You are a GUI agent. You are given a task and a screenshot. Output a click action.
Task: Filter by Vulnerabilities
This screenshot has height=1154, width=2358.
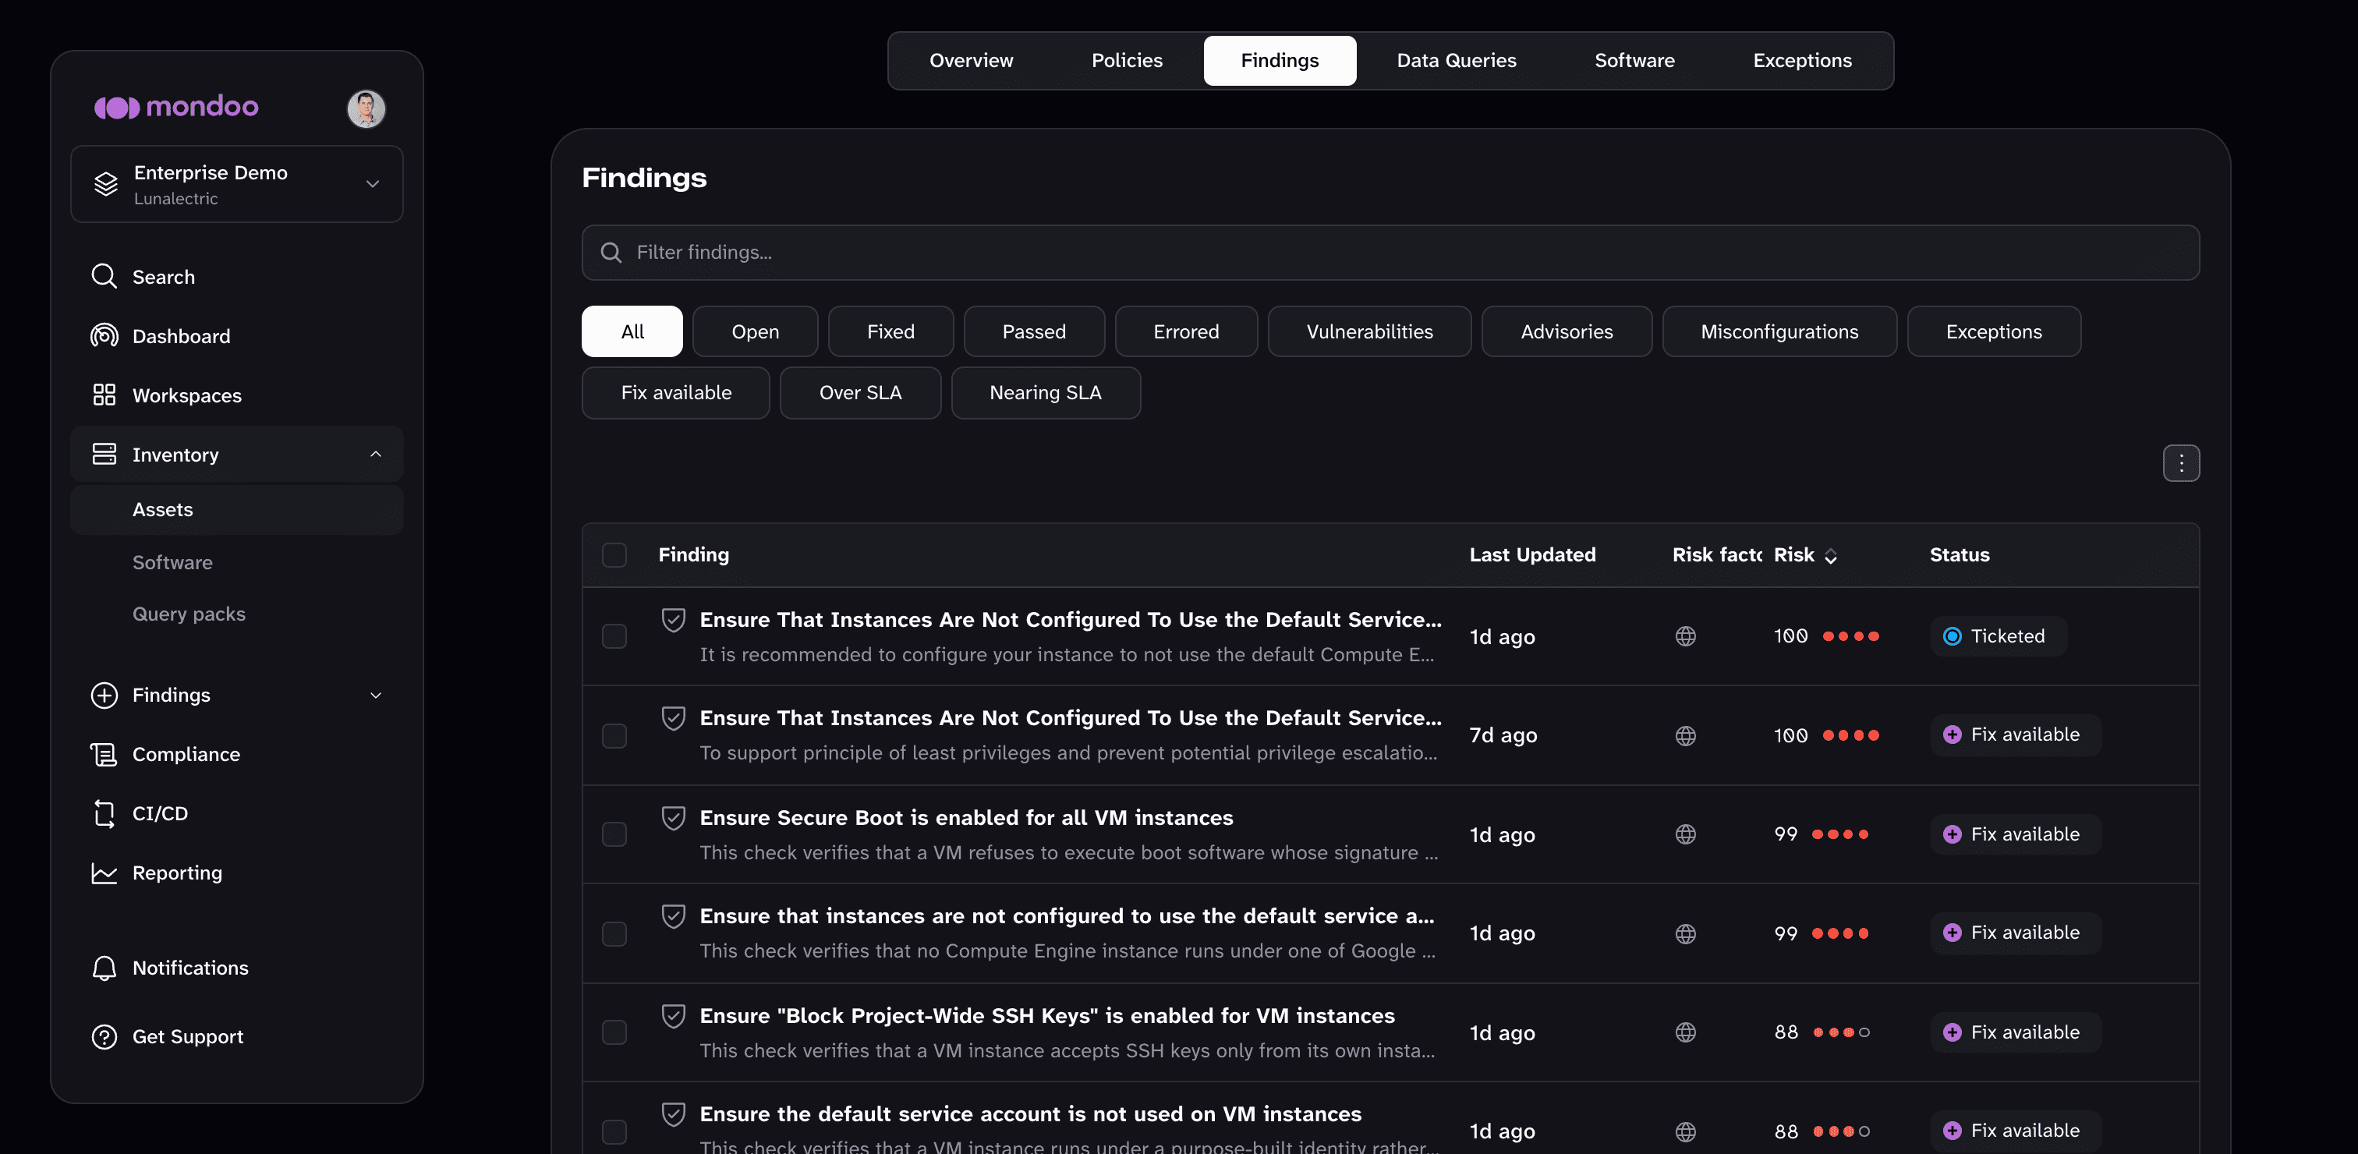pos(1369,331)
